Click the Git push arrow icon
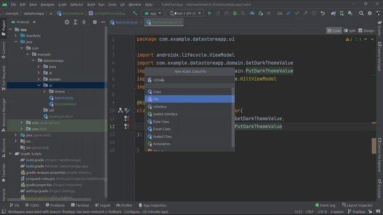 tap(305, 13)
